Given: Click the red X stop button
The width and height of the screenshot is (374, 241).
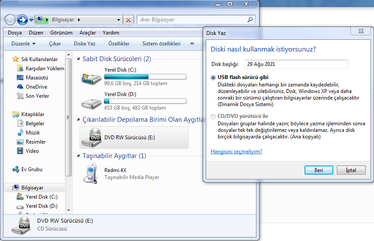Looking at the screenshot, I should pos(128,20).
